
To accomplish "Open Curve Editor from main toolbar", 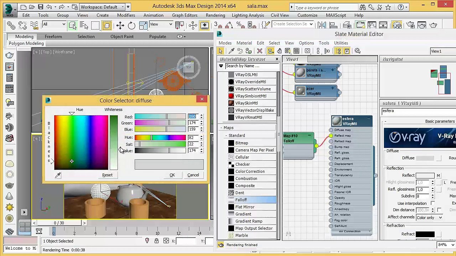I will pos(372,25).
